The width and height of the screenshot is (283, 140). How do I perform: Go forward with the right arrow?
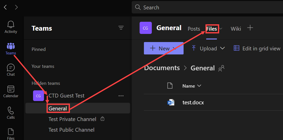[17, 7]
